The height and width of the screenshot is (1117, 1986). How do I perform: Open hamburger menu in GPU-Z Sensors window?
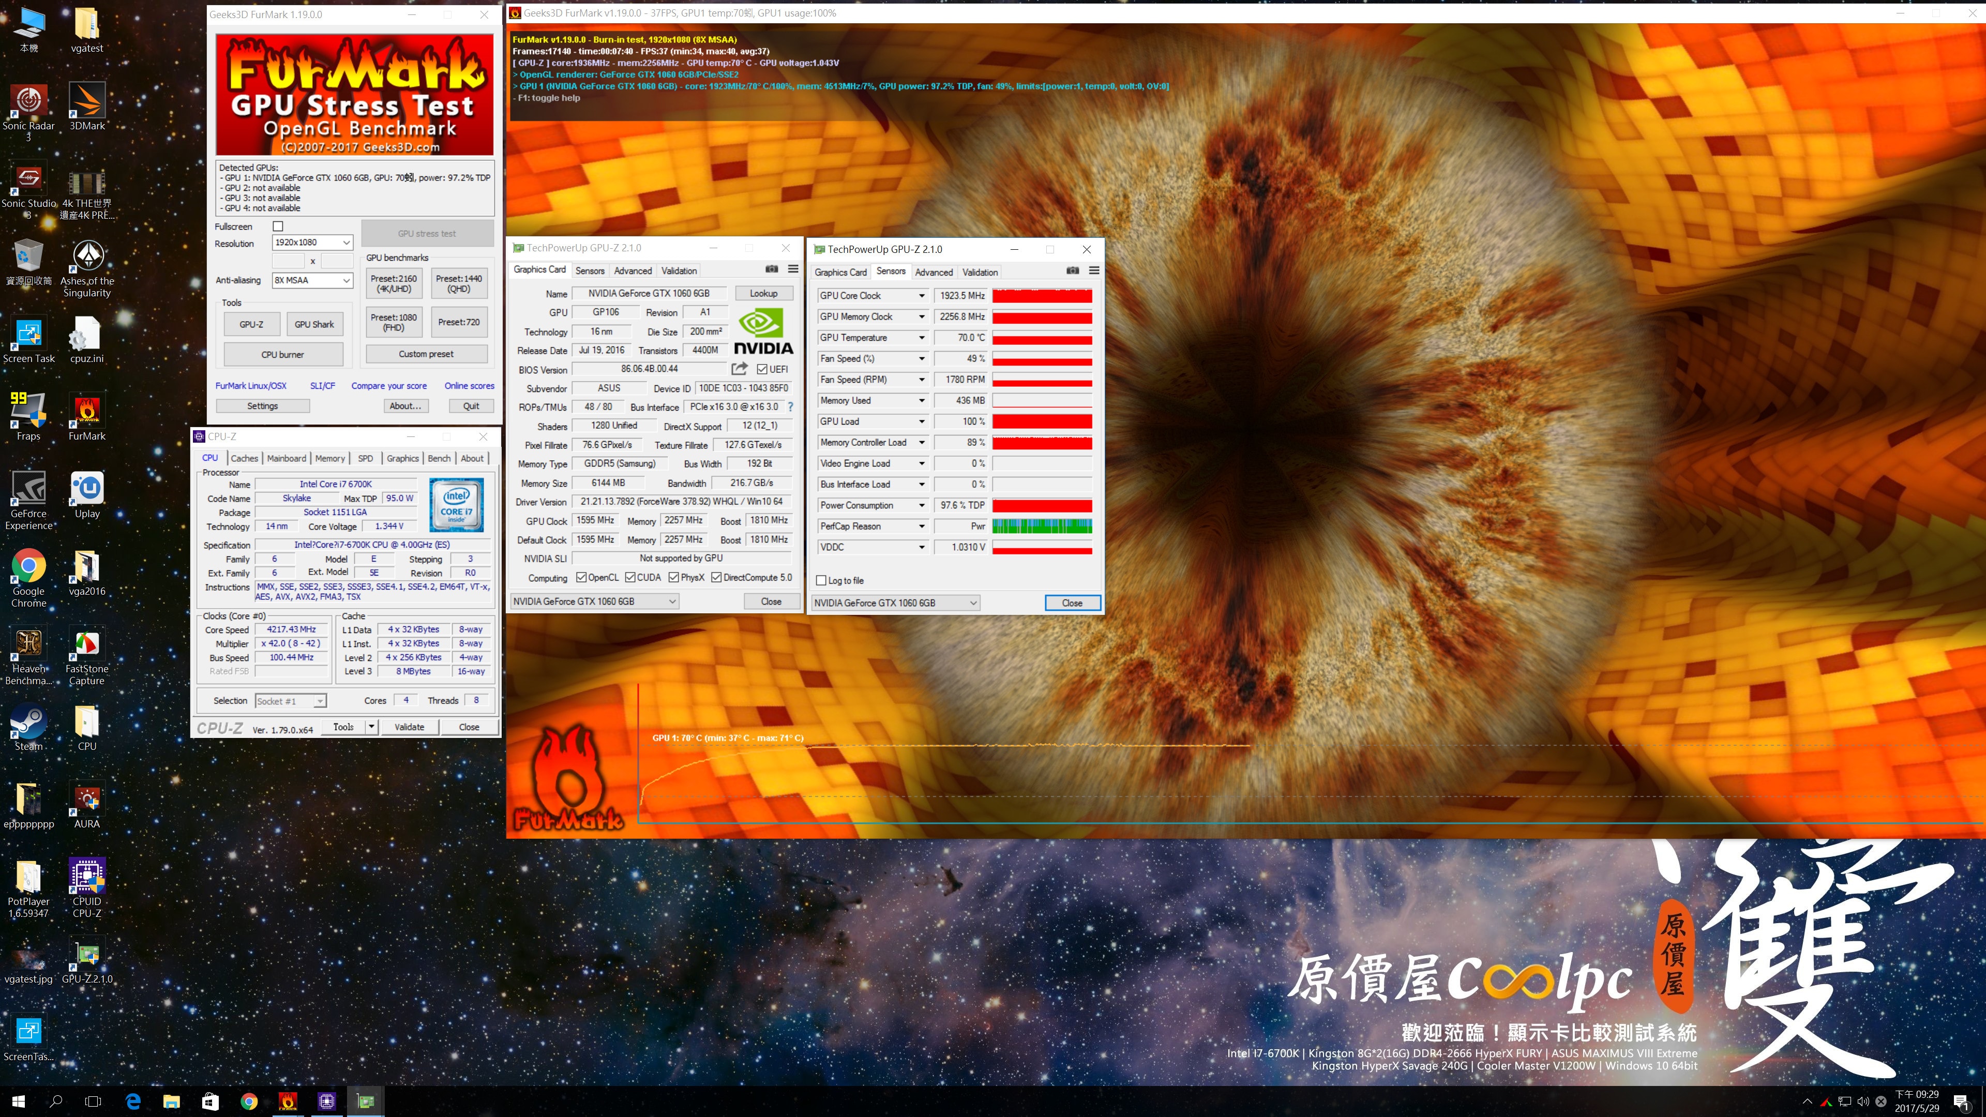[x=1094, y=270]
